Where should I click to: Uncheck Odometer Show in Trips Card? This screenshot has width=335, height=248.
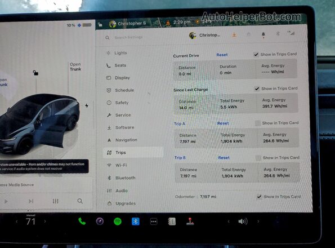pyautogui.click(x=259, y=197)
